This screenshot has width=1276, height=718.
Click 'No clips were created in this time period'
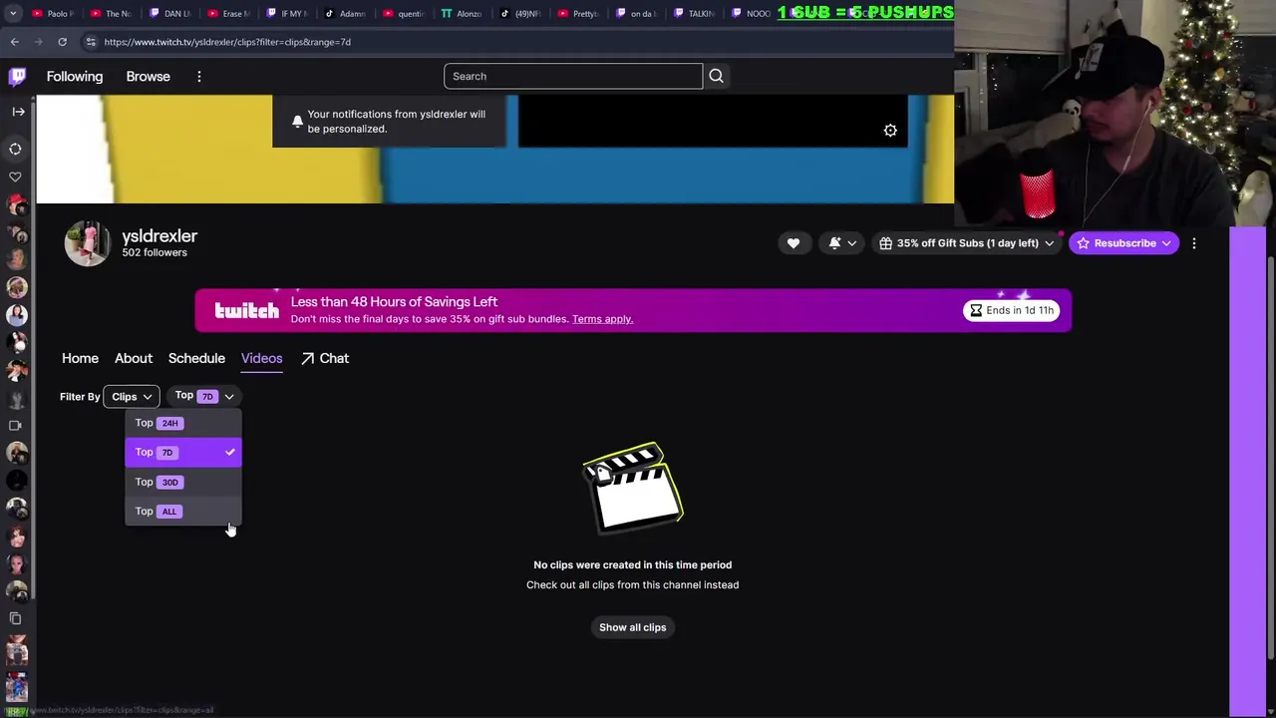coord(633,565)
